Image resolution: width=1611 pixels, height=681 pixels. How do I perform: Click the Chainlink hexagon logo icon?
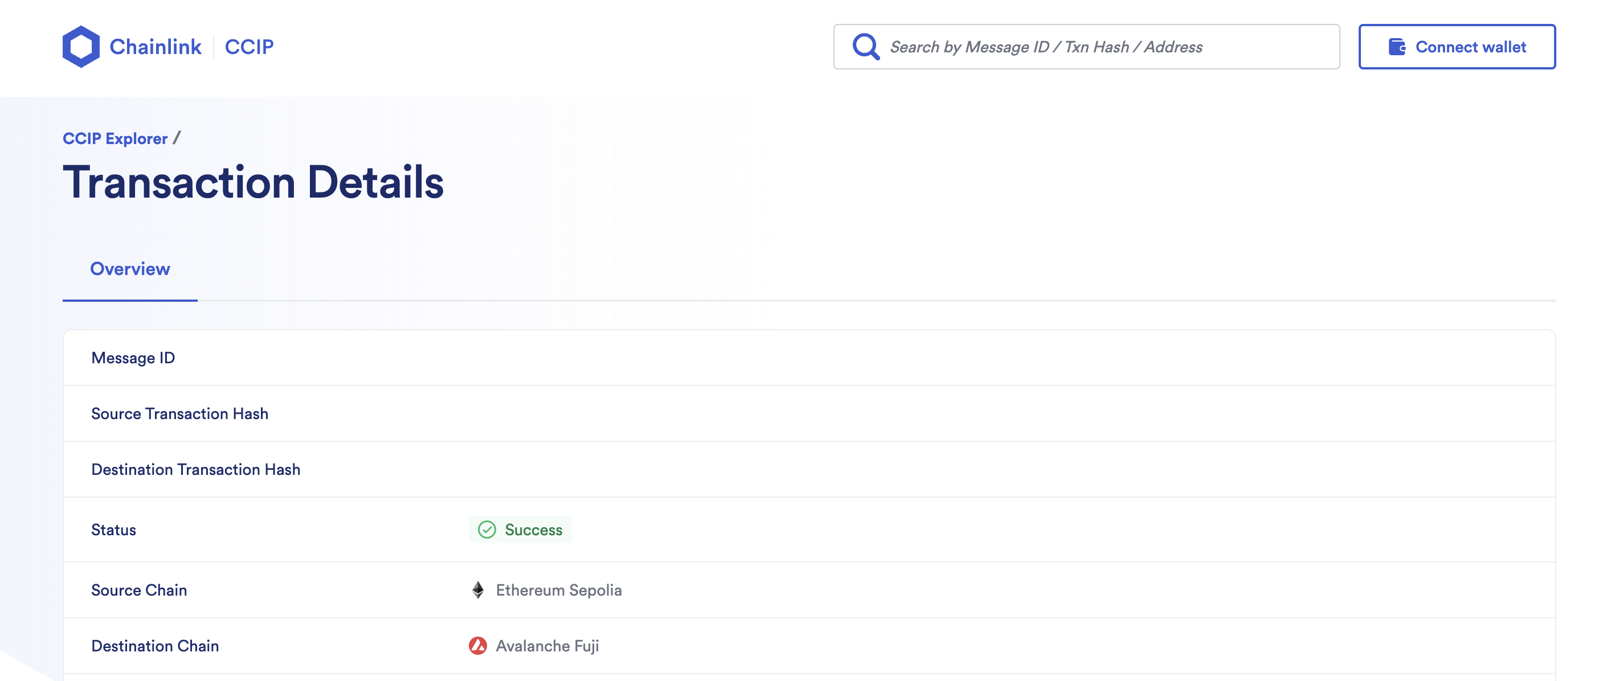[x=81, y=46]
